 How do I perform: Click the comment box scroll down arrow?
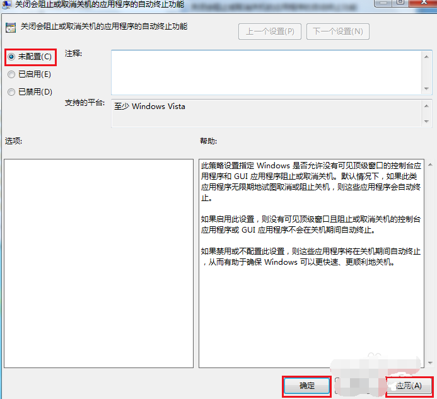[x=426, y=89]
